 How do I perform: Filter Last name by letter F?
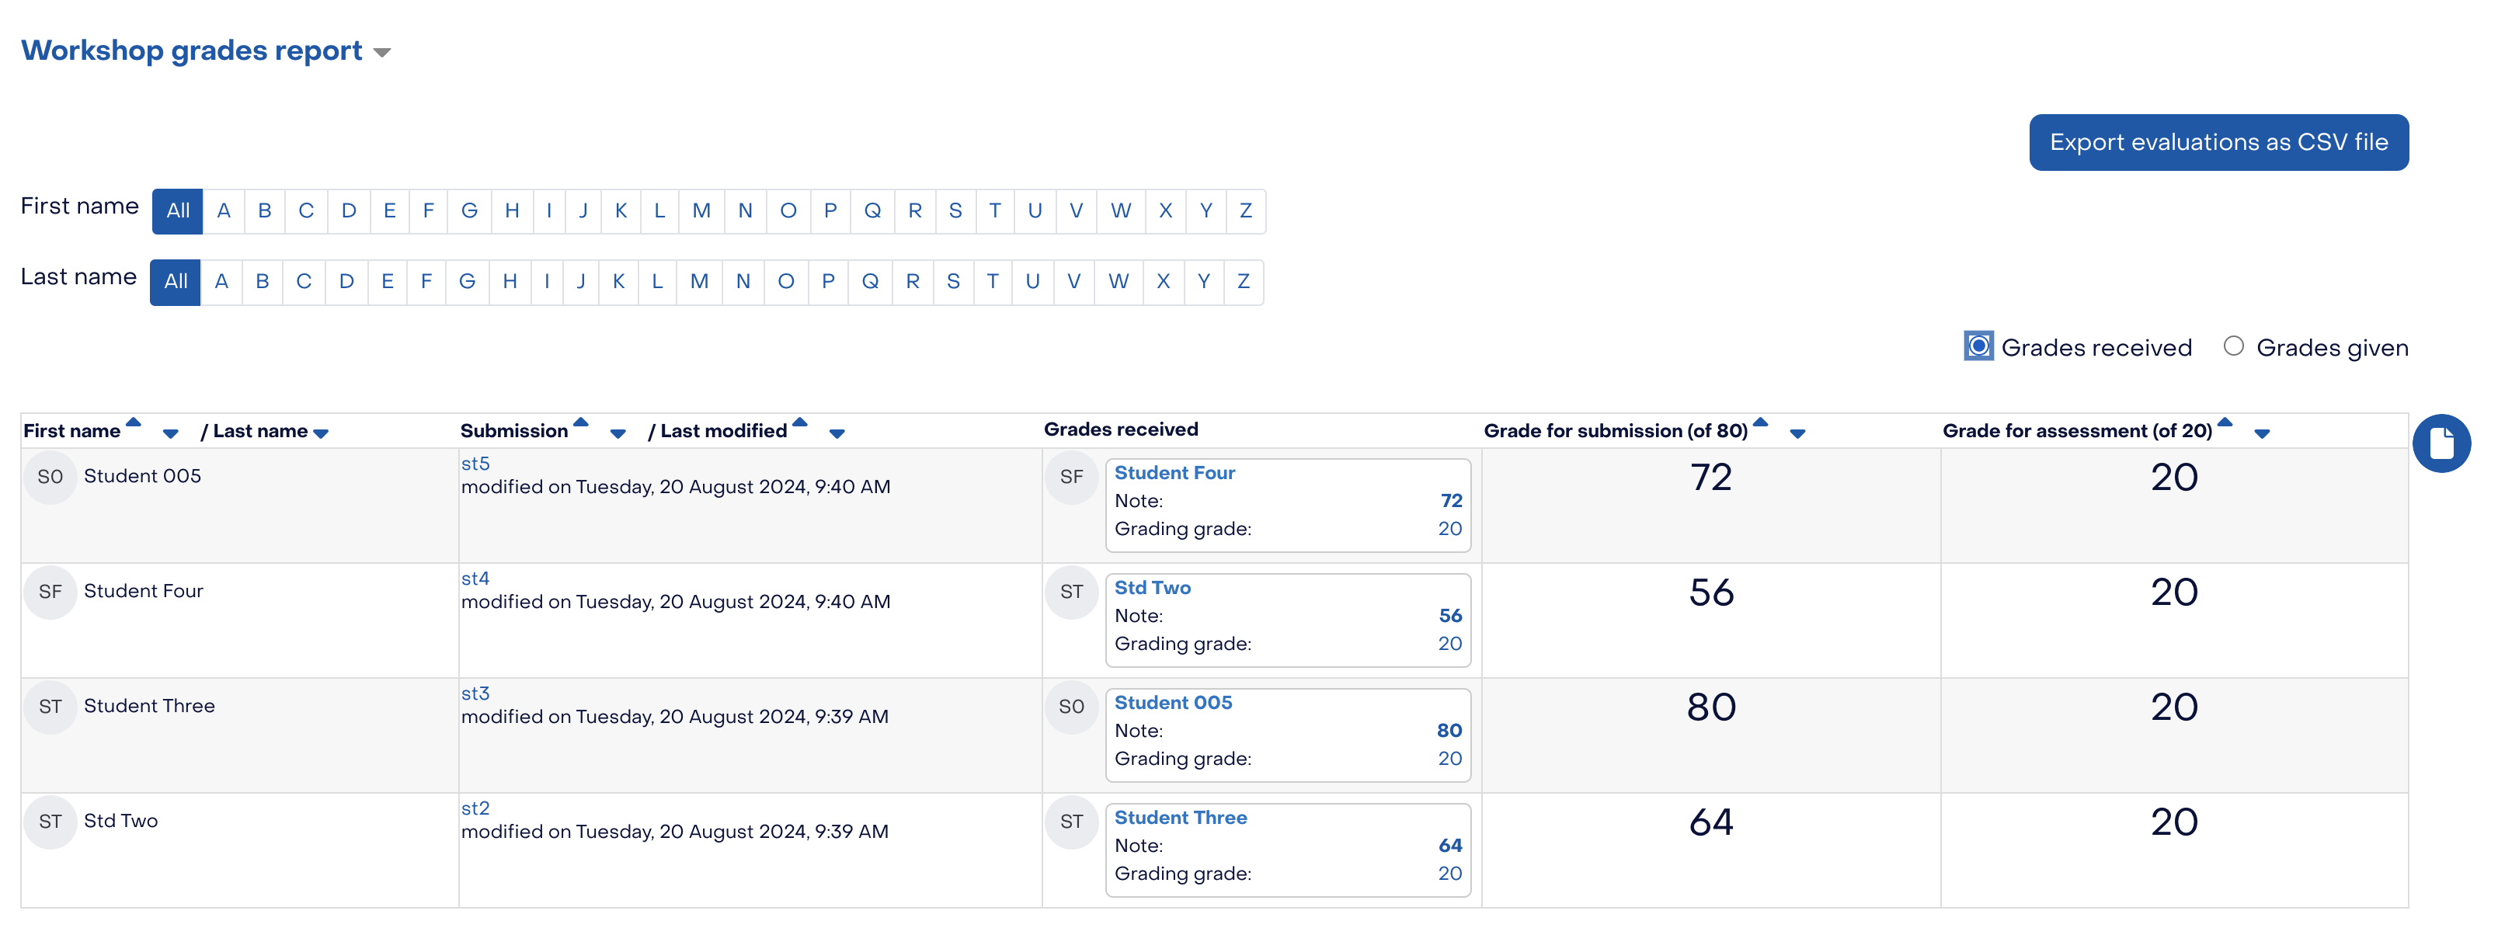(x=426, y=282)
